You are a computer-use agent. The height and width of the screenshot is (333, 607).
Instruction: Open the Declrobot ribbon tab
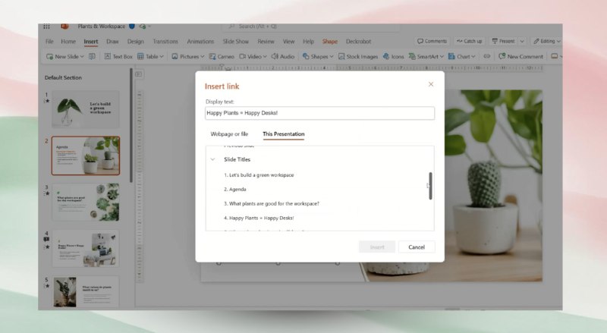(358, 42)
